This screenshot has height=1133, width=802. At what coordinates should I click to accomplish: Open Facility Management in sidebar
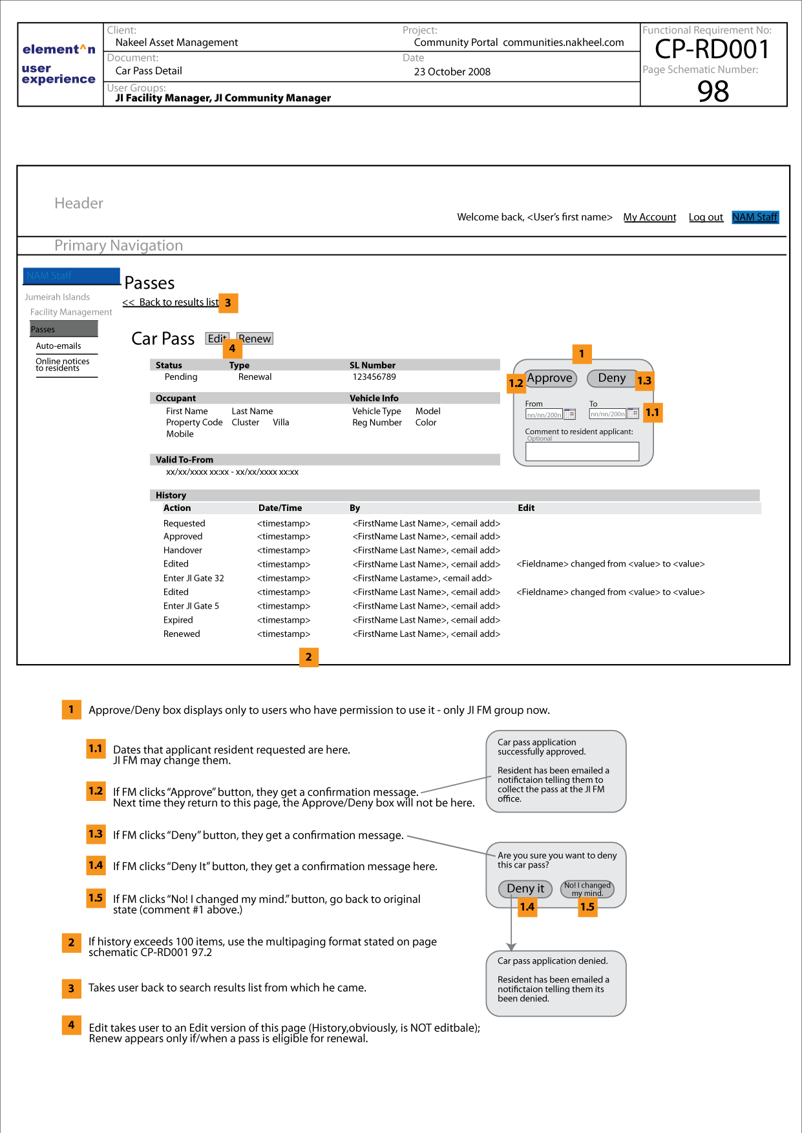(71, 312)
